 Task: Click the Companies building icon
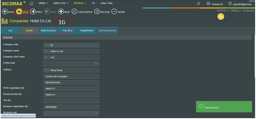point(5,21)
